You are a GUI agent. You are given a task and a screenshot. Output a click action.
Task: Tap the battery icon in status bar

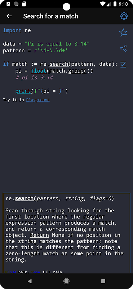(115, 4)
